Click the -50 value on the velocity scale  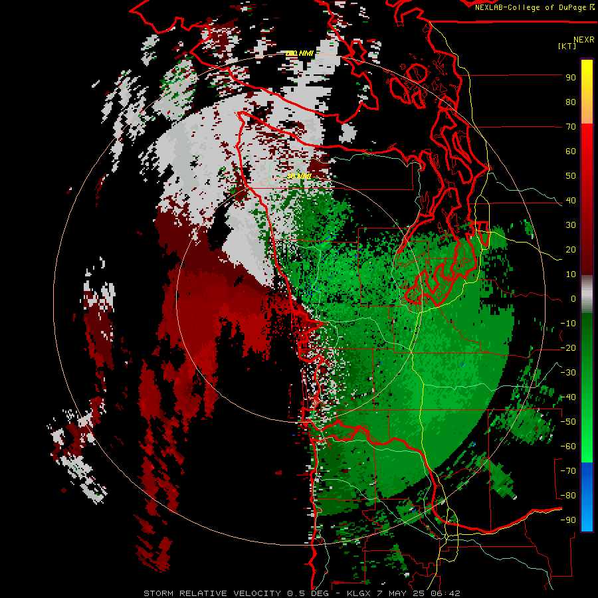(x=568, y=422)
